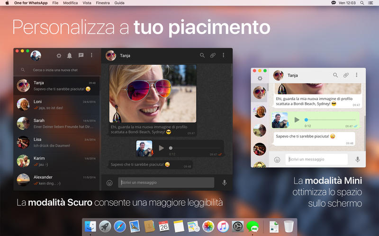Image resolution: width=379 pixels, height=236 pixels.
Task: Click the audio slider knob in the mini window
Action: click(x=306, y=120)
